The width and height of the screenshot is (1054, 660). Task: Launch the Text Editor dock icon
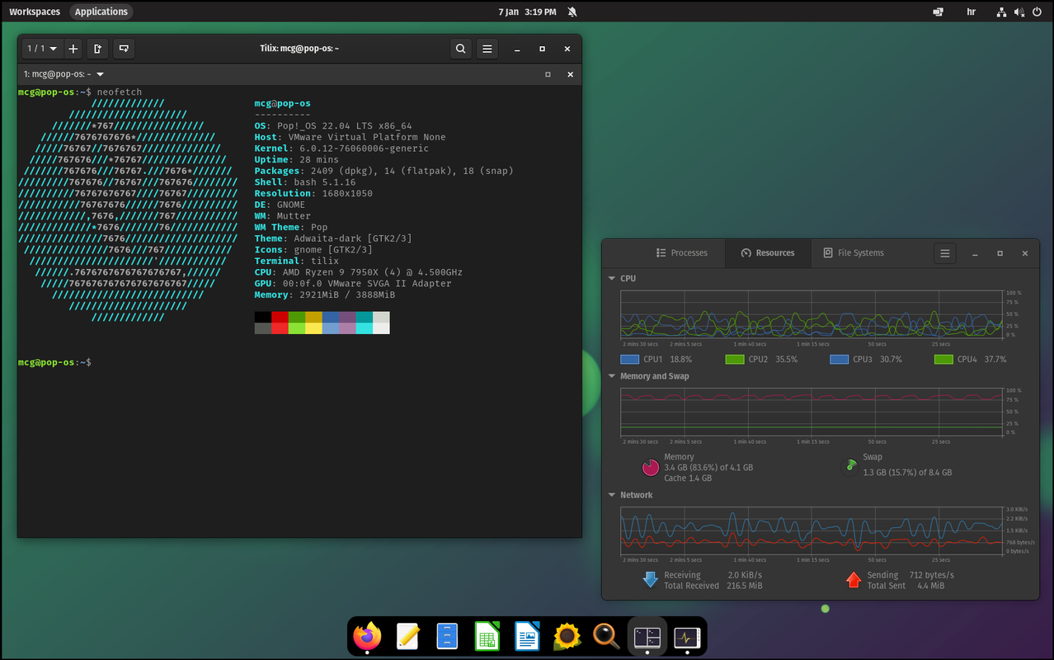pyautogui.click(x=407, y=636)
